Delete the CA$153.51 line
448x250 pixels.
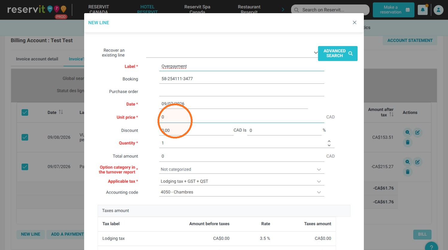[x=408, y=142]
